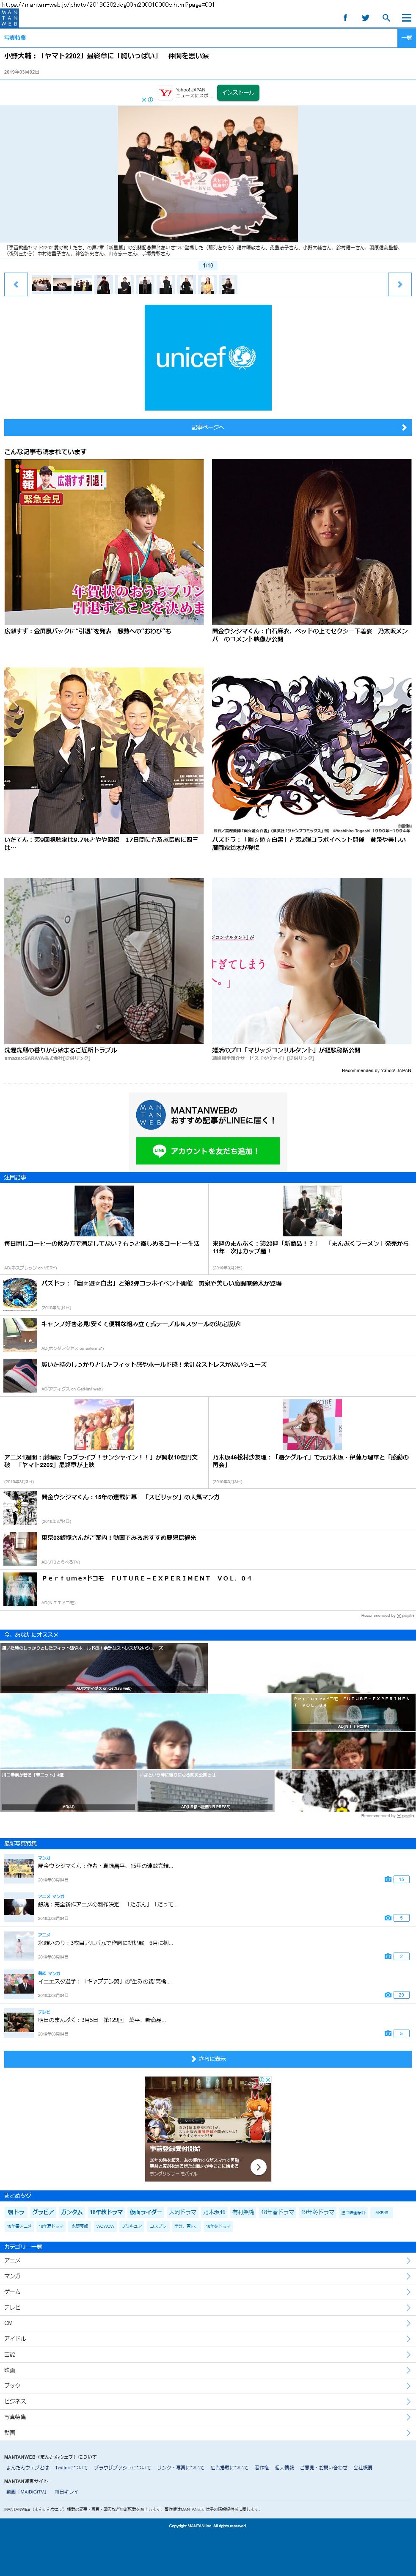Expand the テレビ category row
This screenshot has height=2576, width=416.
208,2307
